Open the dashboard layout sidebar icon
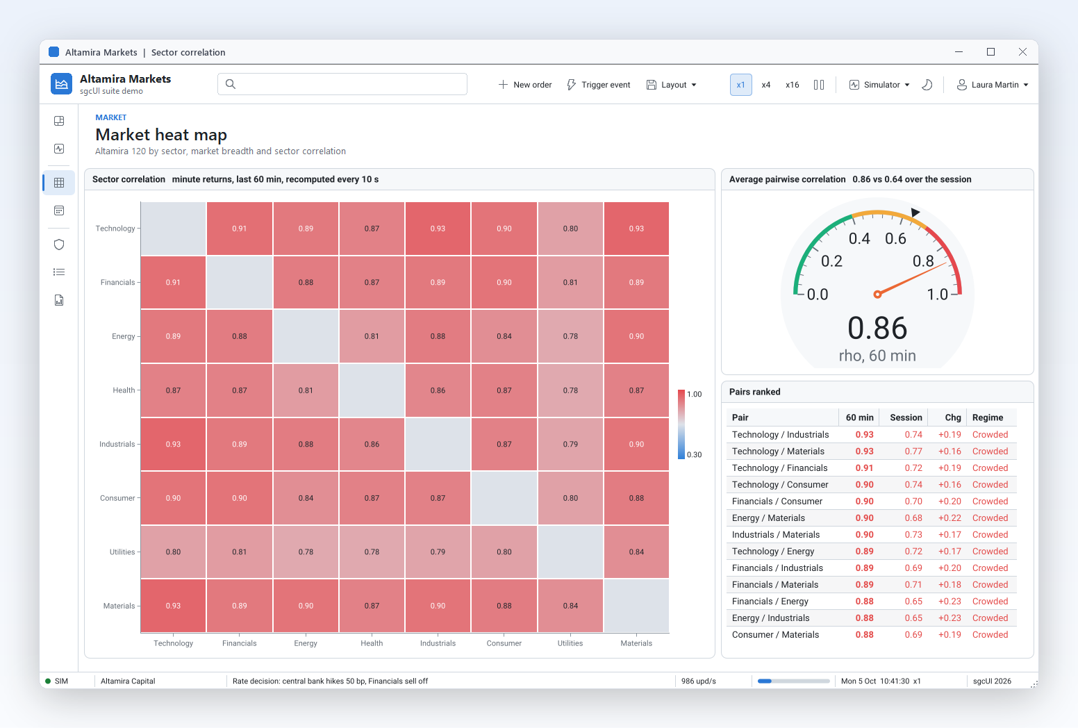 coord(59,121)
